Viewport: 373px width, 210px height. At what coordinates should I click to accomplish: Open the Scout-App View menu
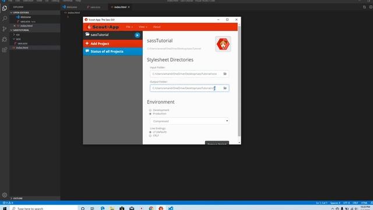click(143, 27)
